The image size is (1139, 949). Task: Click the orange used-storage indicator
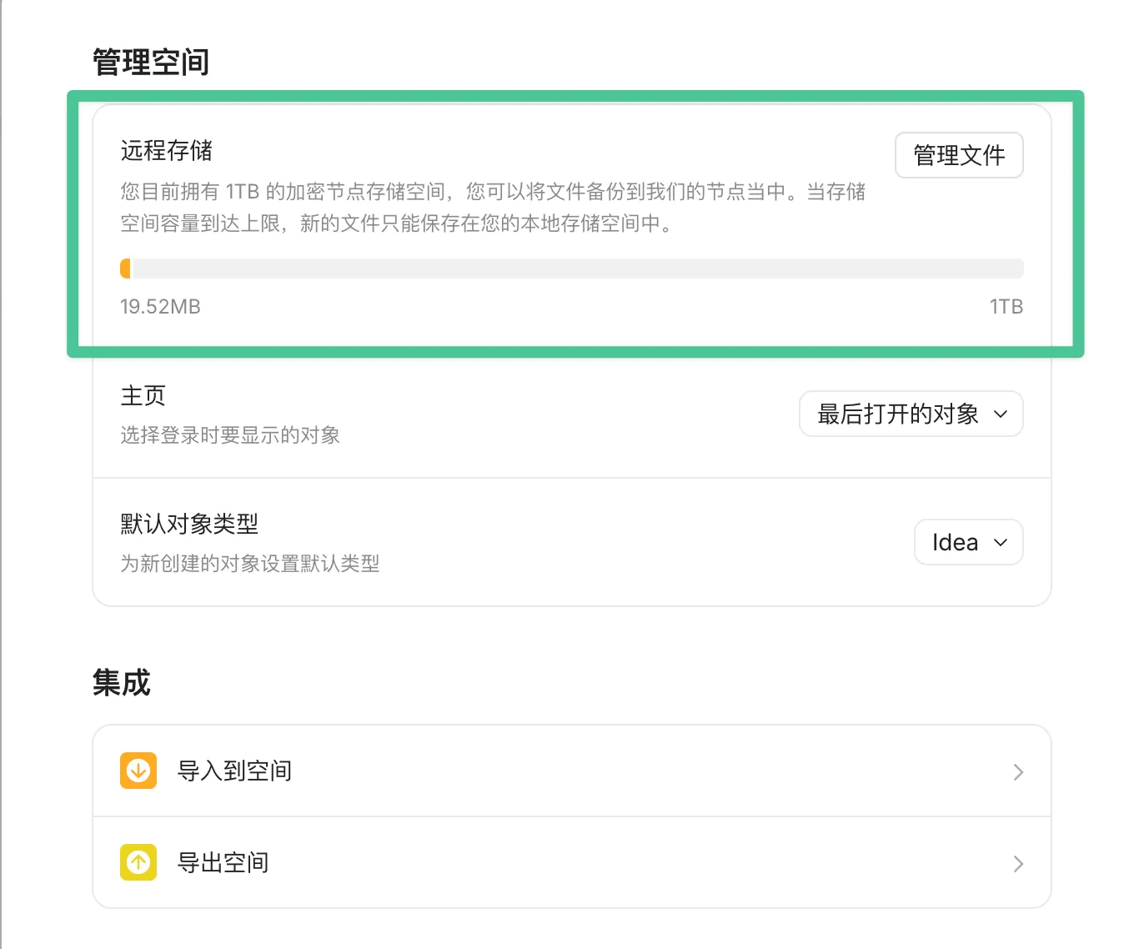point(126,269)
